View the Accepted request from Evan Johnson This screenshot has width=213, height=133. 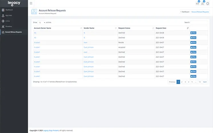click(193, 47)
